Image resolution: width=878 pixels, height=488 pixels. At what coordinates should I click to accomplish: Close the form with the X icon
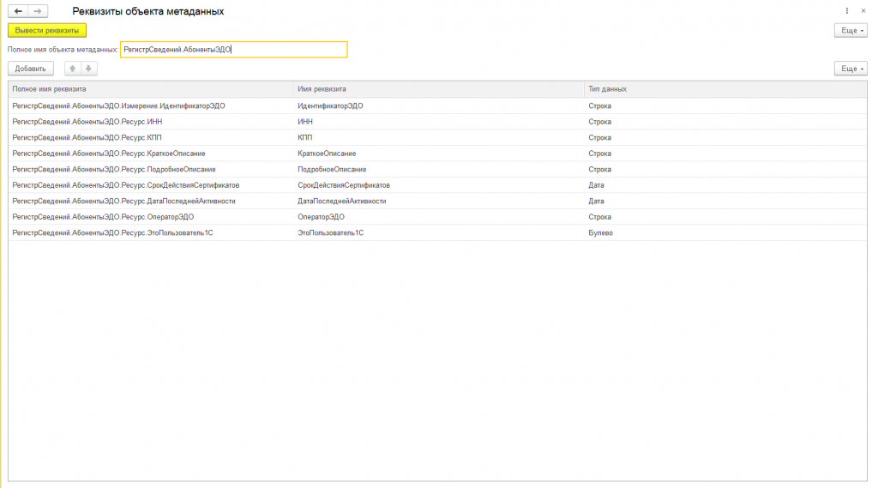863,11
